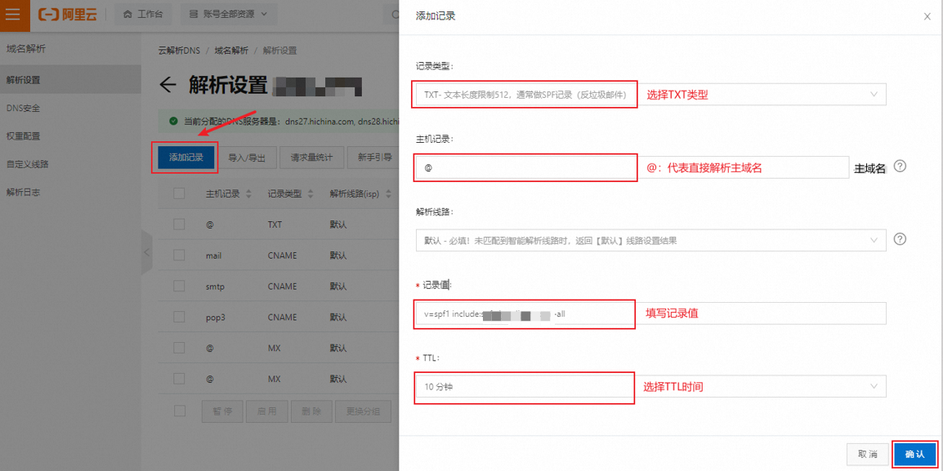943x471 pixels.
Task: Click the 云解析DNS breadcrumb link
Action: (x=179, y=51)
